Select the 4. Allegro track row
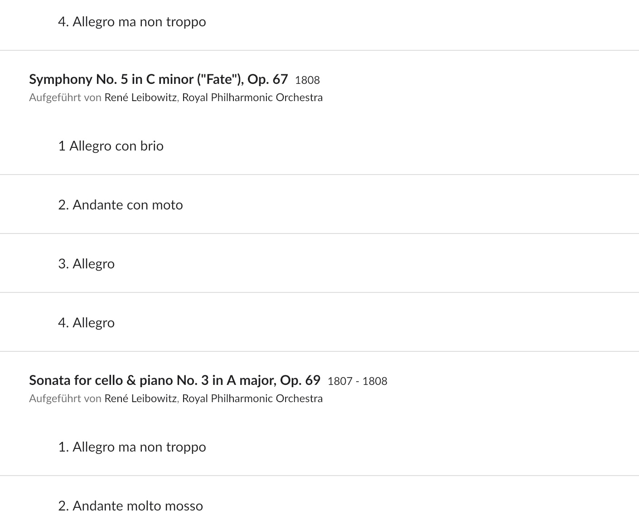Viewport: 639px width, 525px height. (x=319, y=322)
